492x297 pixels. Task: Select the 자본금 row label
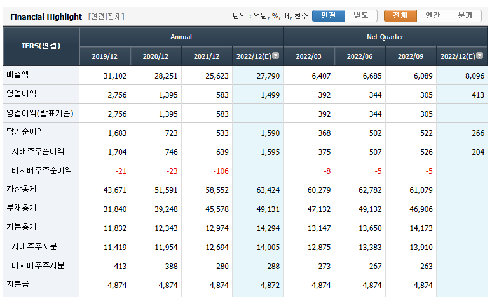pos(18,284)
